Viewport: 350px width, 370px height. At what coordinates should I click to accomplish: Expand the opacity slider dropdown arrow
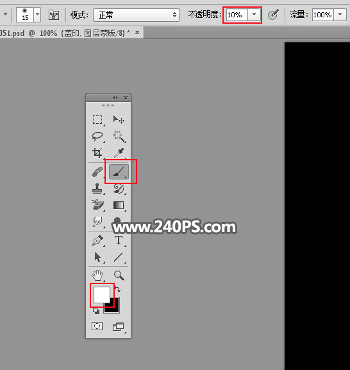click(x=254, y=15)
